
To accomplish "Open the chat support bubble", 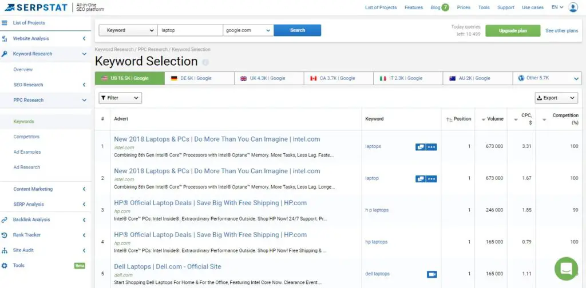I will [566, 269].
